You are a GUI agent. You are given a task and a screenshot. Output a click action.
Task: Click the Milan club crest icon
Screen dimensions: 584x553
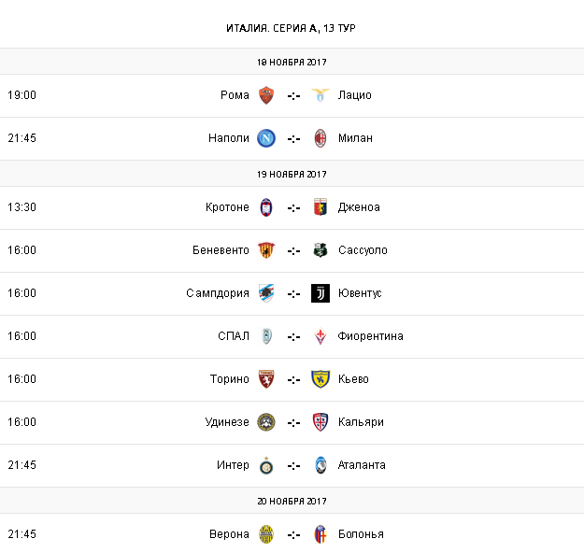point(320,138)
